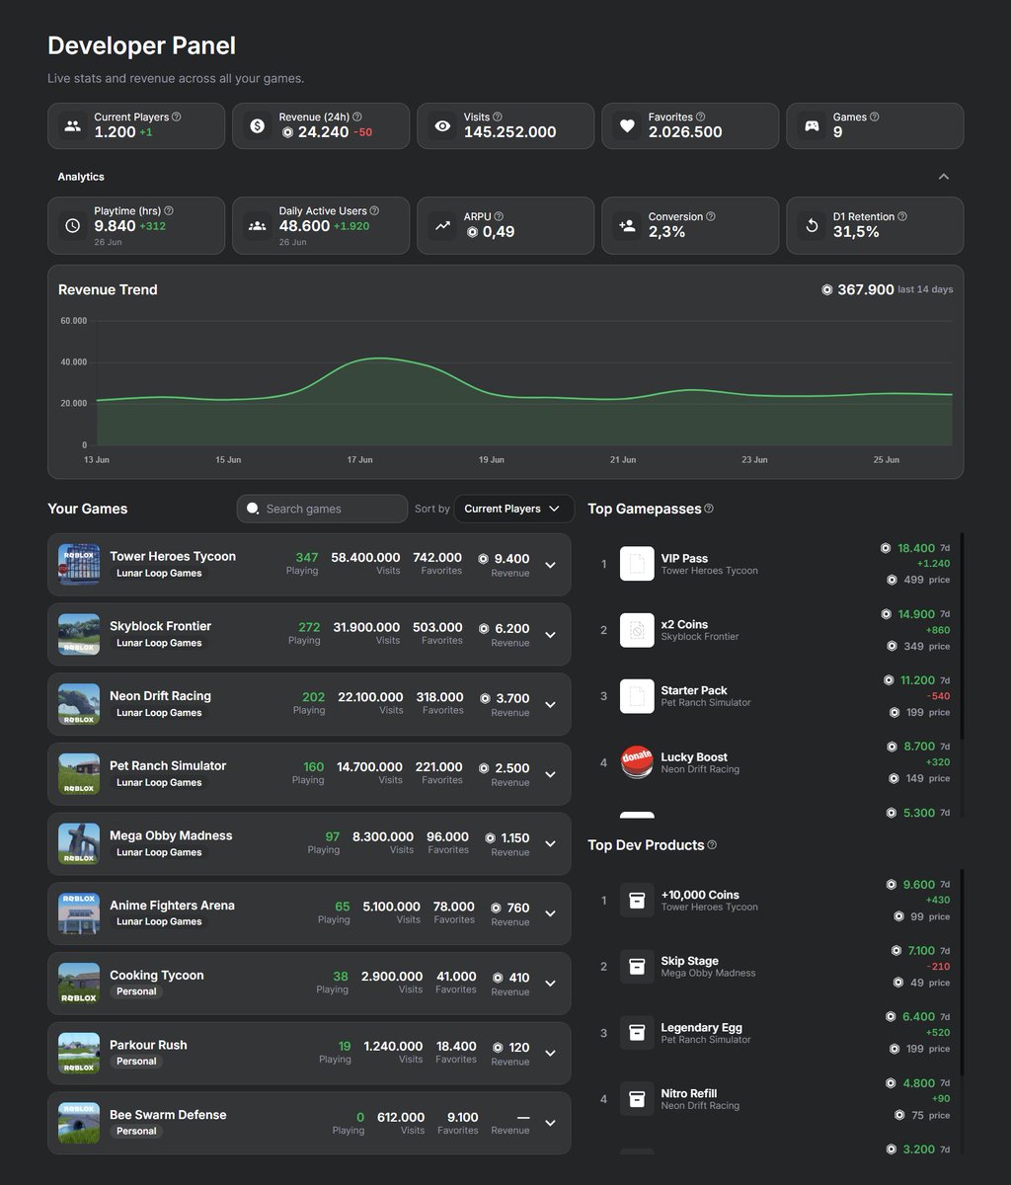Image resolution: width=1011 pixels, height=1185 pixels.
Task: Click the 367.900 revenue total text
Action: 866,289
